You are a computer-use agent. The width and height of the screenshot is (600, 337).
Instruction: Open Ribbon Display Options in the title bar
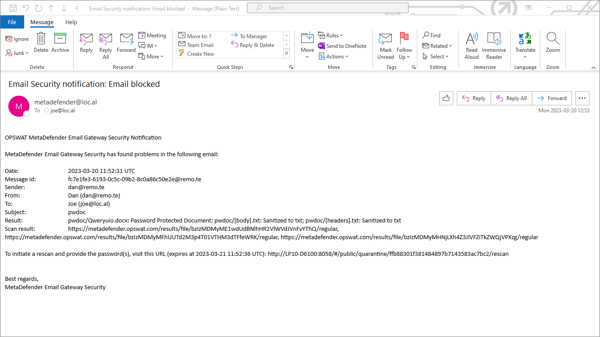pos(529,7)
